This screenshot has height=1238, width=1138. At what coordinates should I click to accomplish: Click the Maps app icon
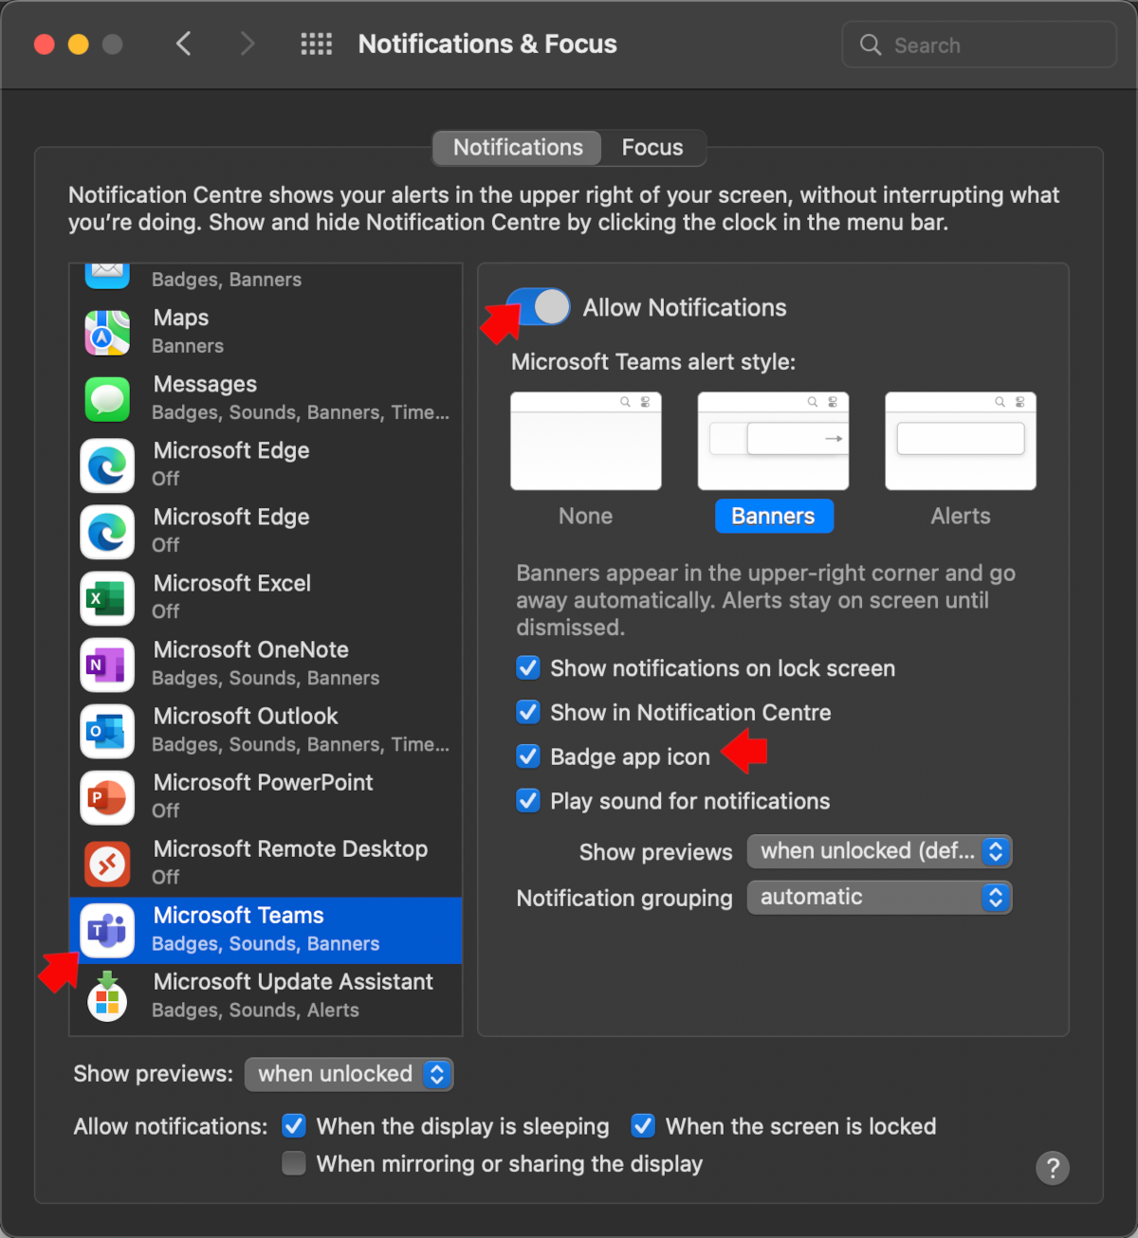click(107, 333)
